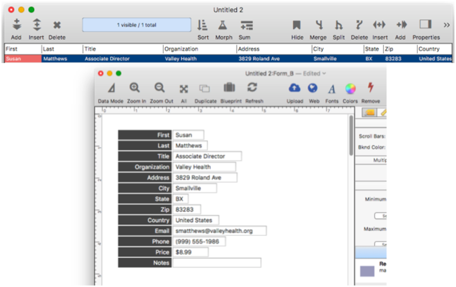Click the Delete field icon beside Split
This screenshot has height=287, width=456.
tap(359, 25)
